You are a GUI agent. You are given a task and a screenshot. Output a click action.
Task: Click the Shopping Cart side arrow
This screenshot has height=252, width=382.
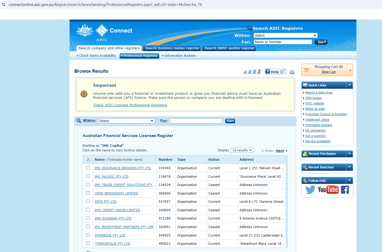[x=350, y=70]
